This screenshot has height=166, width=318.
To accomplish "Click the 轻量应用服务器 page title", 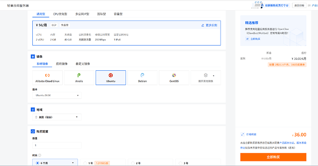I will pyautogui.click(x=18, y=6).
